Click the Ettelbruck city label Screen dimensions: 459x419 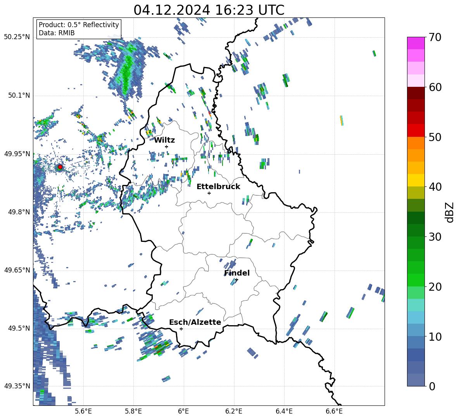218,187
